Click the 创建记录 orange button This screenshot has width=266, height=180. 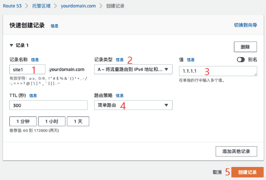(247, 172)
